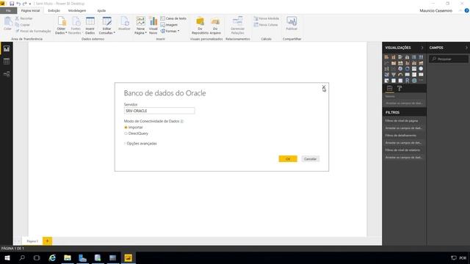Open the Format paint-roller tab in Visualizações
470x264 pixels.
click(399, 88)
